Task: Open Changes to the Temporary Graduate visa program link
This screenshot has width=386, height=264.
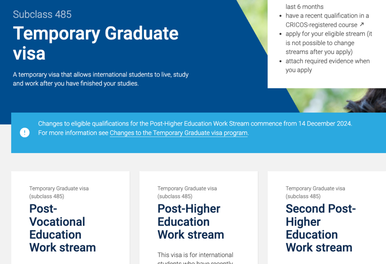Action: click(x=178, y=133)
